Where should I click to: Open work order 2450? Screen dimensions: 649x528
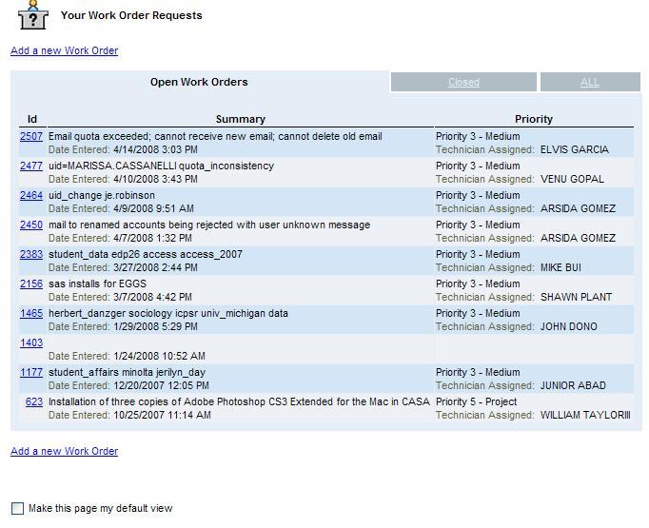(x=31, y=225)
